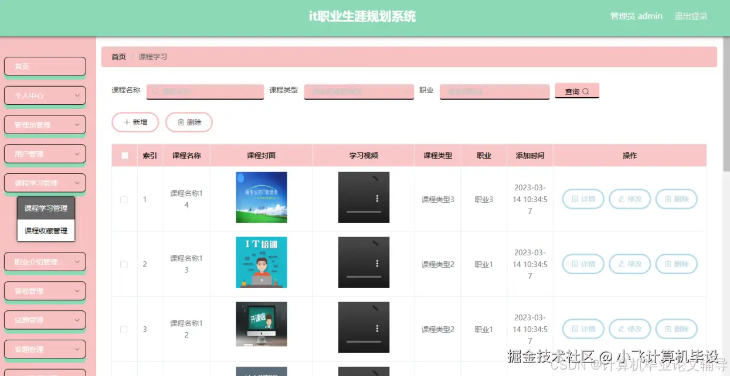Viewport: 730px width, 376px height.
Task: Open the 职业 dropdown filter
Action: point(494,91)
